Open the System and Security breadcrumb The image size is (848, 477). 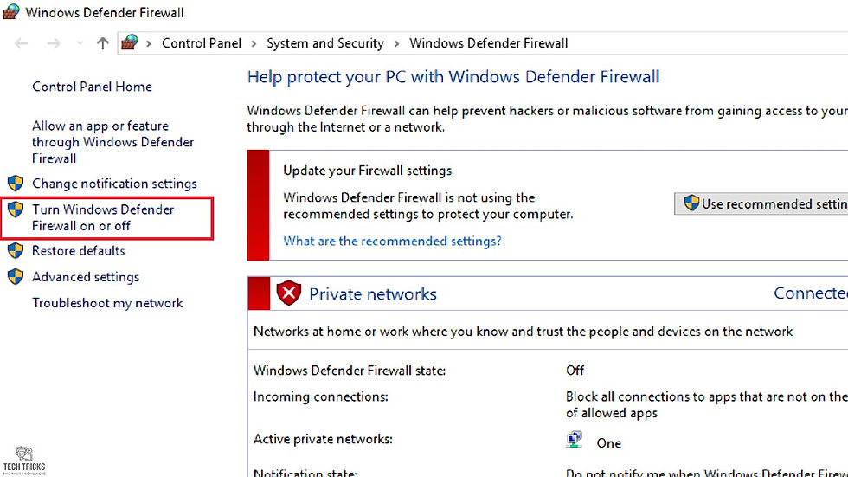point(325,43)
